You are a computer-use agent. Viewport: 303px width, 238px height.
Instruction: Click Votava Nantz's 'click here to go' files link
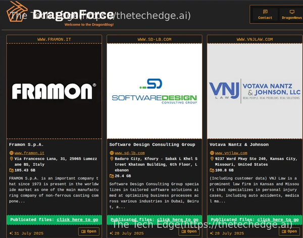tap(278, 220)
